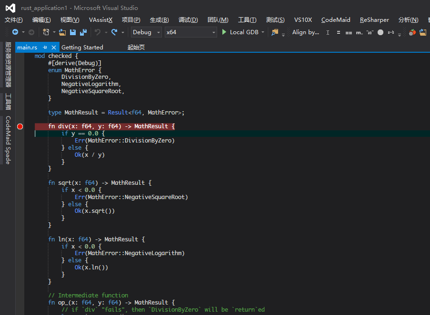Close the main.rs tab

[x=53, y=48]
